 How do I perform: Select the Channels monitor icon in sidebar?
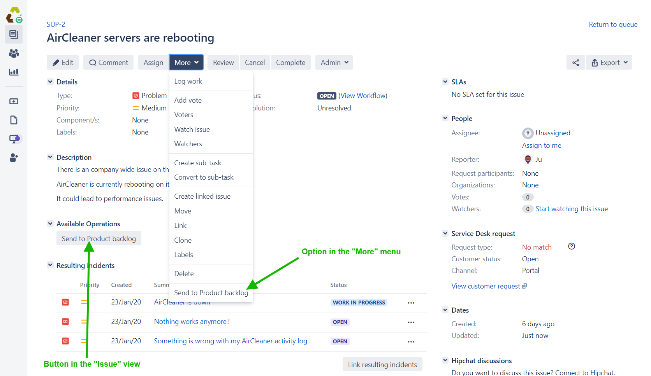coord(14,138)
